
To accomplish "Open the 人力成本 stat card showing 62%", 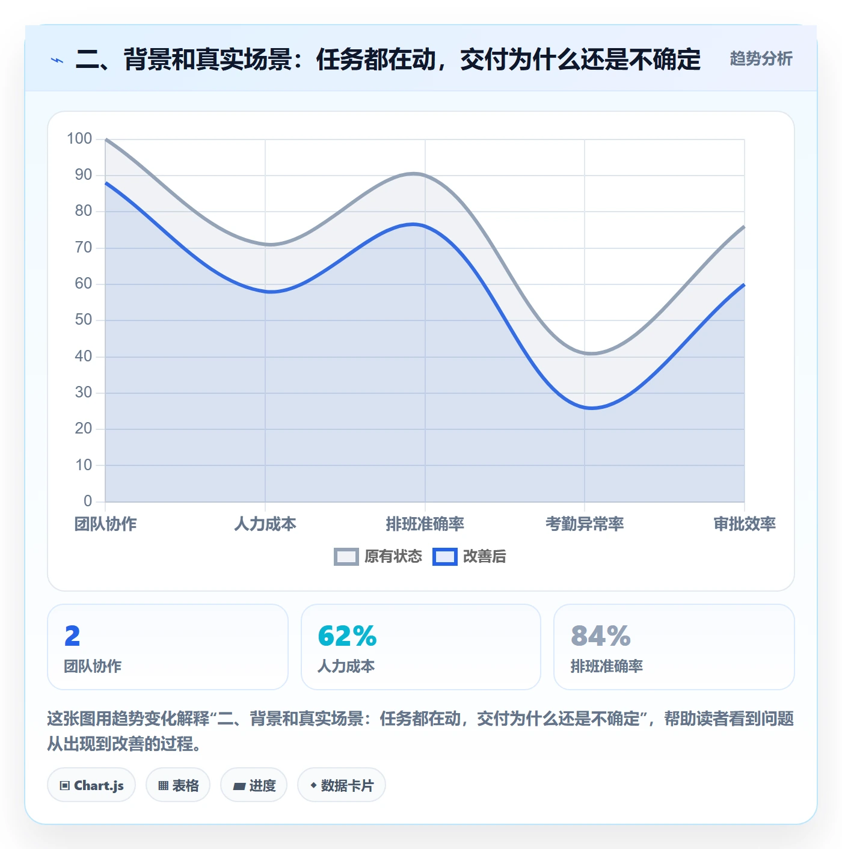I will point(421,647).
